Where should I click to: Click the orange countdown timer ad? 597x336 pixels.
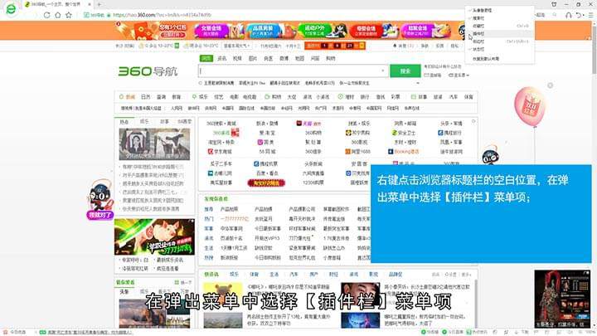click(x=335, y=46)
